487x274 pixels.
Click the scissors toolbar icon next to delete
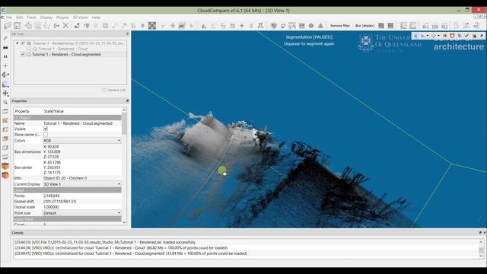click(x=56, y=26)
